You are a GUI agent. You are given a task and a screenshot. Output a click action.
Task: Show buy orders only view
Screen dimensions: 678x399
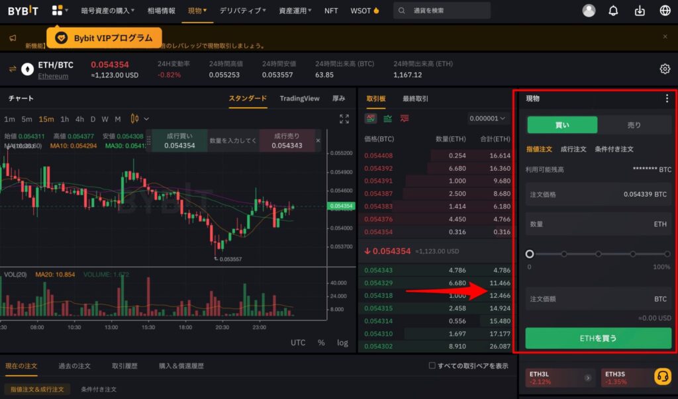point(387,118)
